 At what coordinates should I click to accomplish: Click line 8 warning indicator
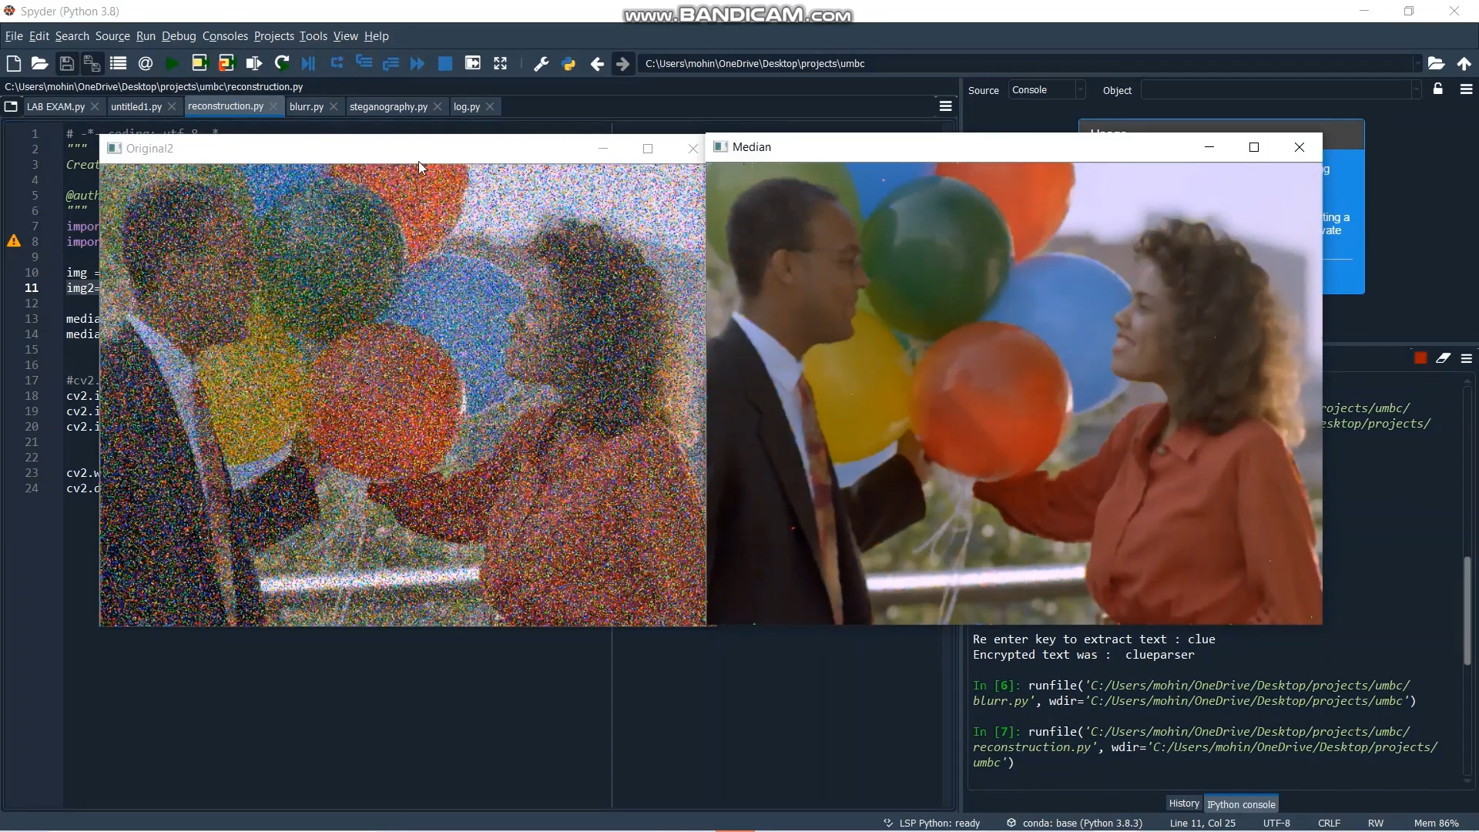tap(14, 241)
